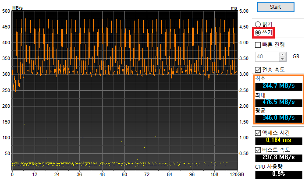The image size is (305, 184).
Task: Click the average 346.0 MB/s value
Action: click(279, 118)
